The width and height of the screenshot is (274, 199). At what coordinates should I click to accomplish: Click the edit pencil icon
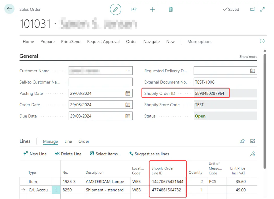(116, 9)
